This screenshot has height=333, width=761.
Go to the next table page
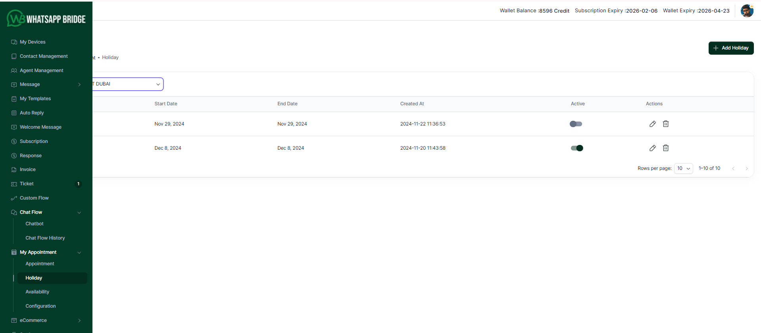pyautogui.click(x=747, y=168)
